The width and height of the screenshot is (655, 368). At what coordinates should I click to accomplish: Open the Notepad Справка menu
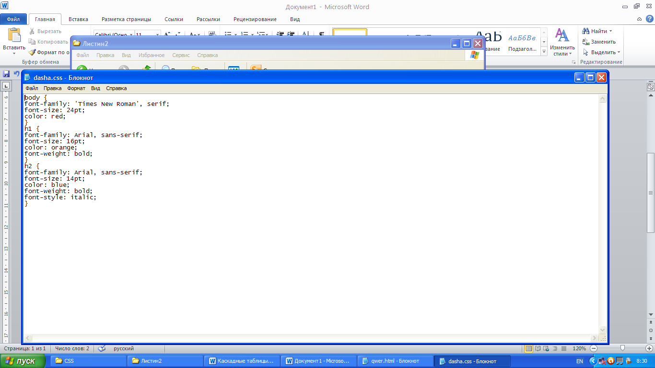click(117, 88)
